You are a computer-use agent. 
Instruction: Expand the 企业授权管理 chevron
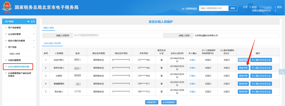[34, 34]
